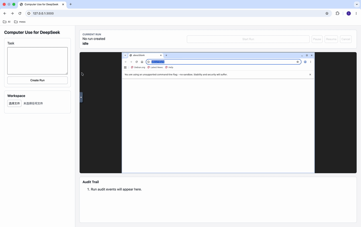This screenshot has height=227, width=361.
Task: Open the embedded browser three-dot menu
Action: pyautogui.click(x=310, y=62)
